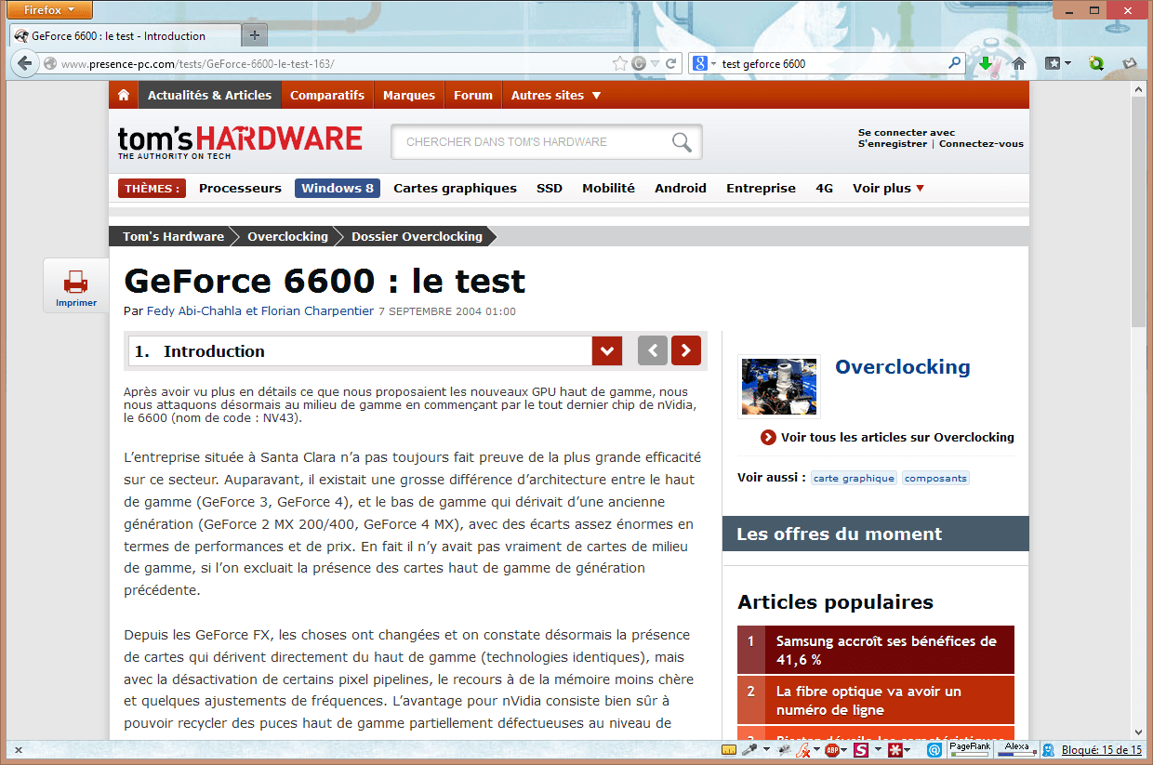Click the pink S add-on status icon

[x=861, y=749]
